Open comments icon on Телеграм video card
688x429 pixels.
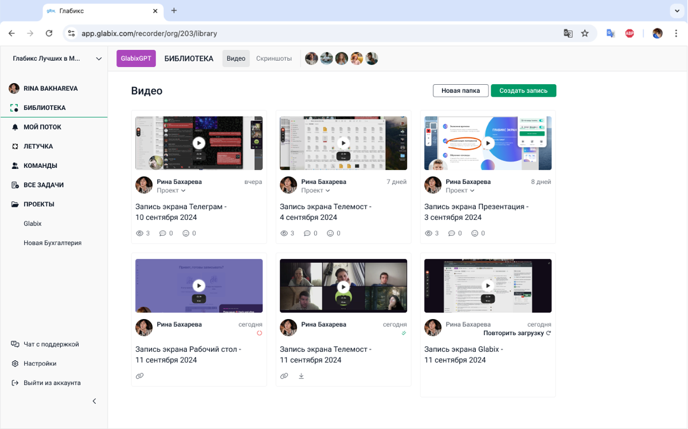[163, 234]
